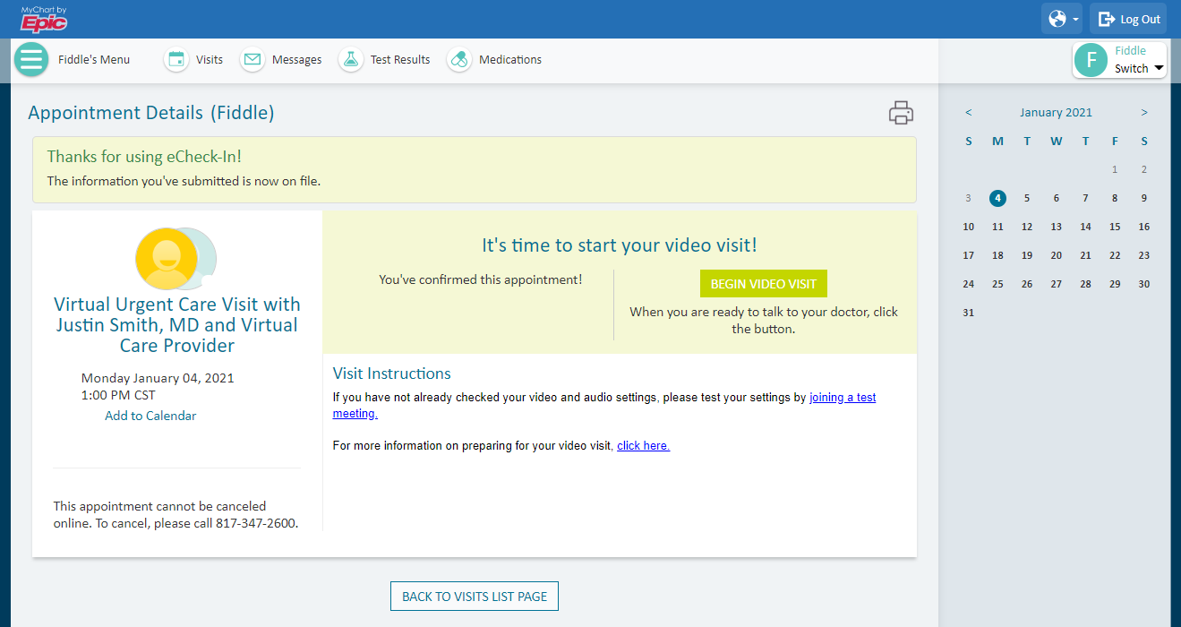Open Fiddle's hamburger menu icon

point(31,60)
